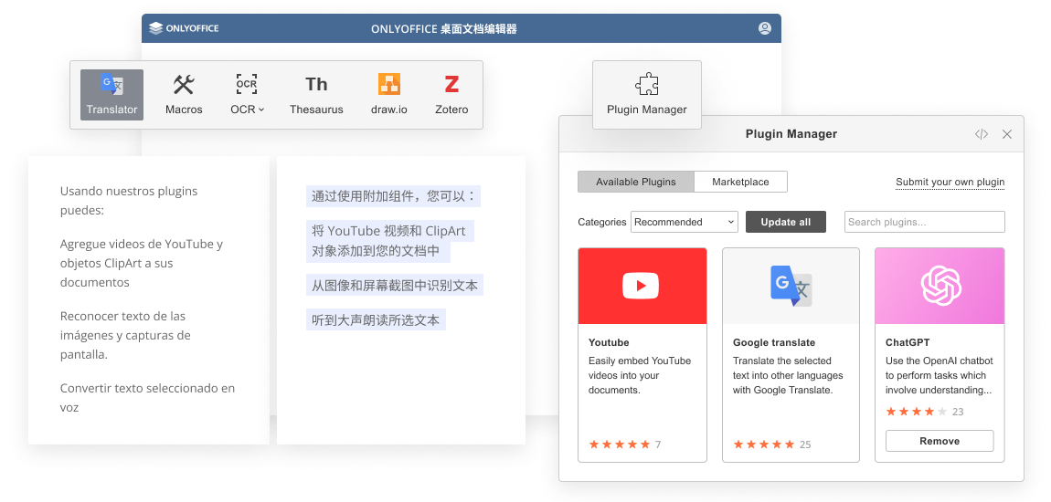
Task: Close the Plugin Manager dialog
Action: [x=1007, y=134]
